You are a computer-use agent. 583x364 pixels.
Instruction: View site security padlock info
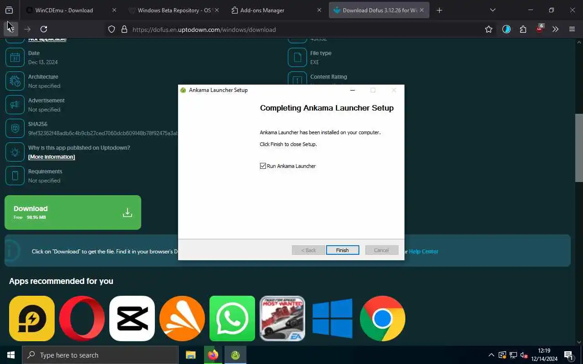(124, 29)
